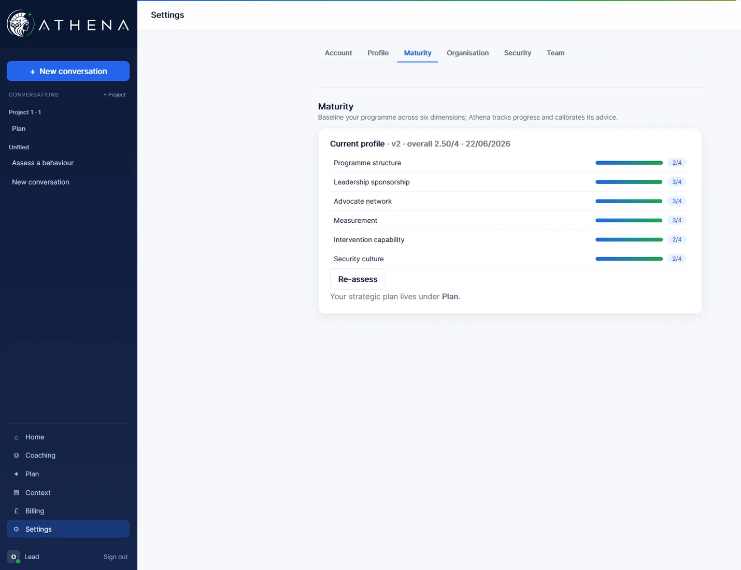Sign out of the account
Viewport: 741px width, 570px height.
point(115,557)
